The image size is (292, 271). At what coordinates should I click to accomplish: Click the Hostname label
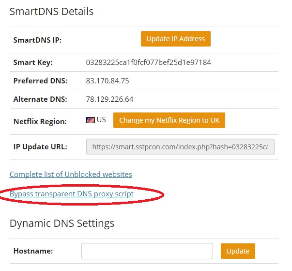point(33,251)
